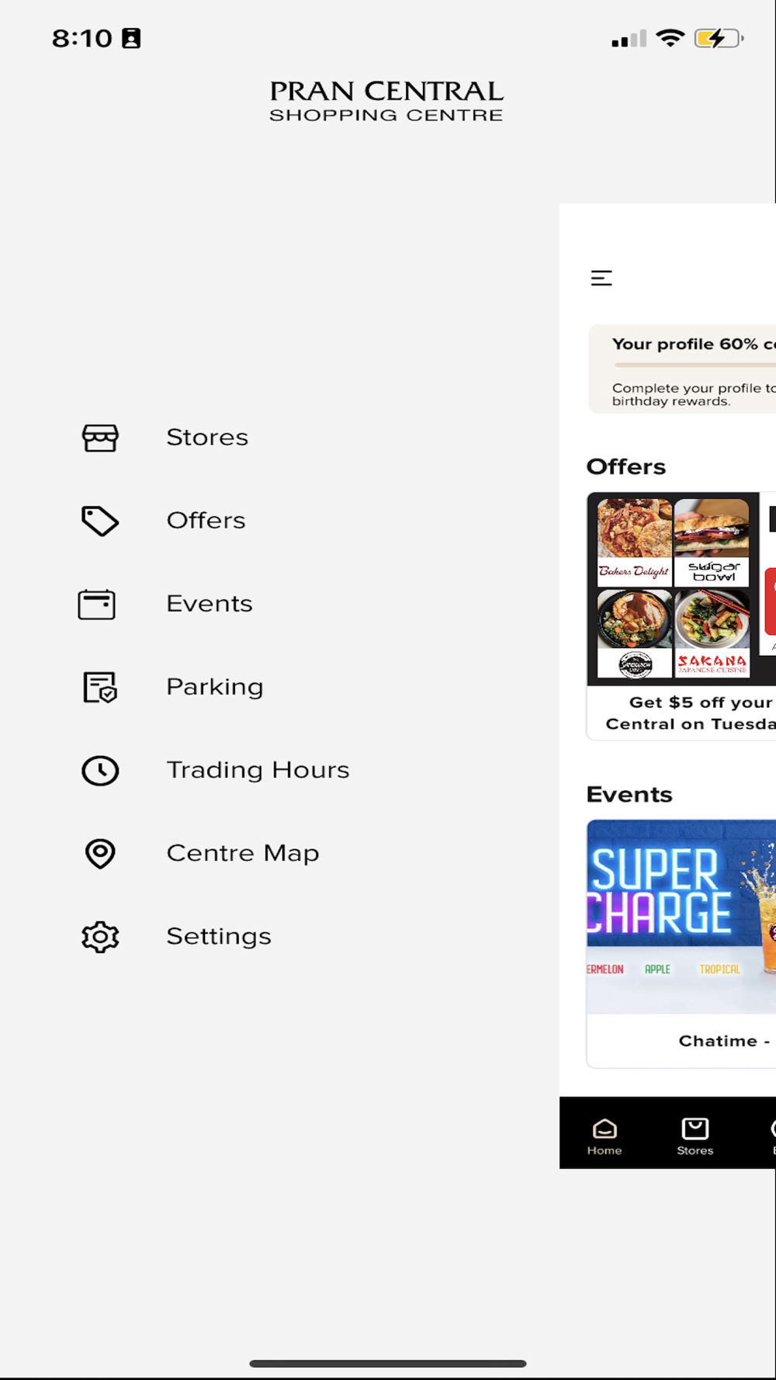Open Stores from side menu
The image size is (776, 1380).
pyautogui.click(x=207, y=438)
